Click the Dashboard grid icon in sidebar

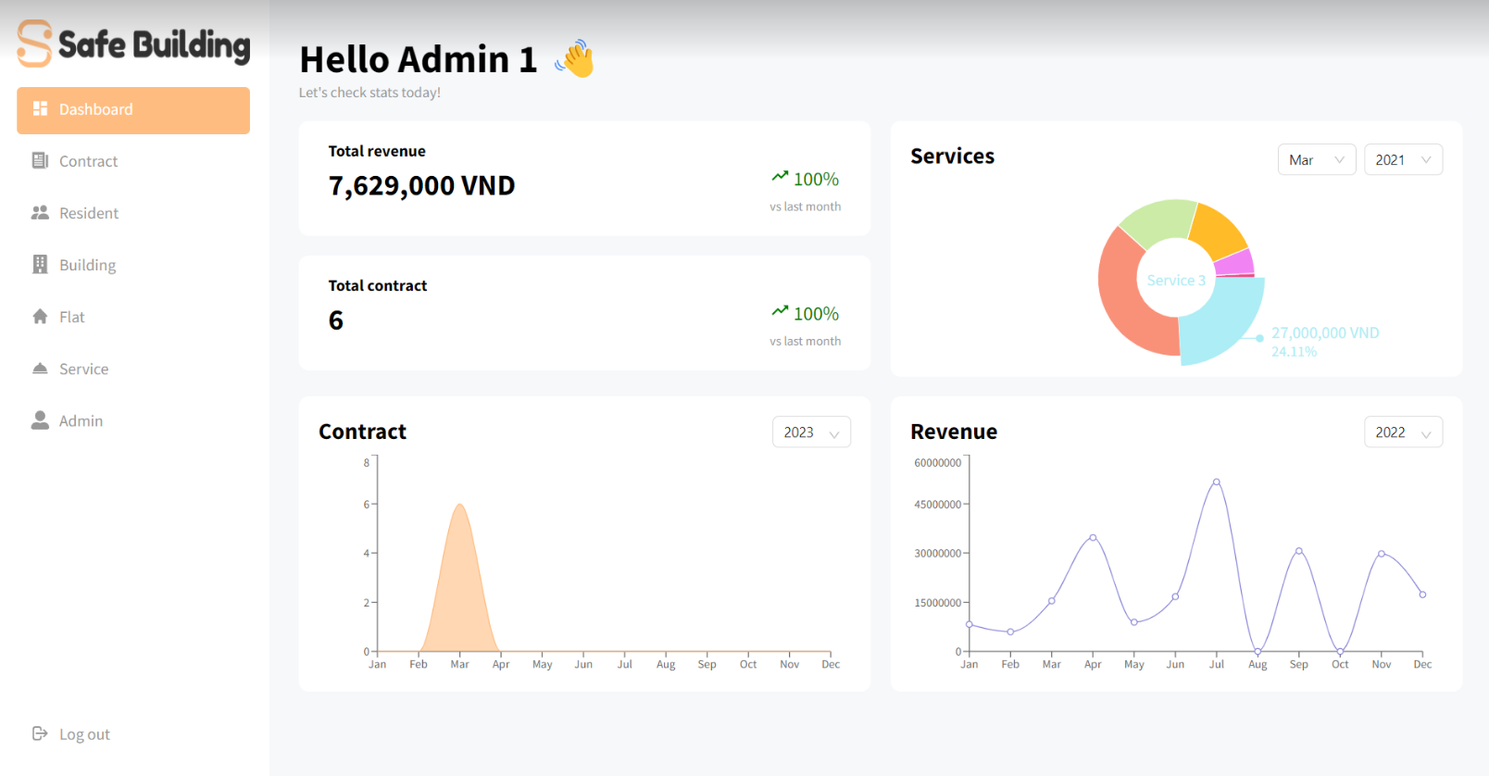(x=40, y=109)
